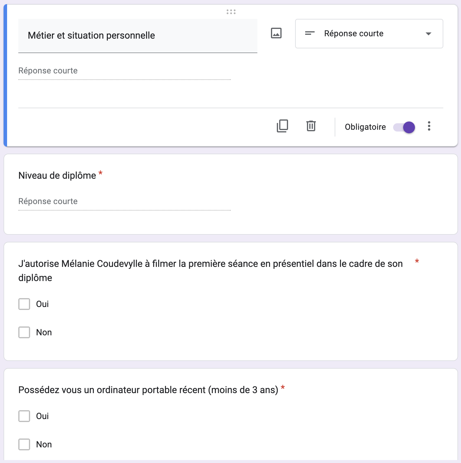Check Oui for filming authorization question
Screen dimensions: 461x463
tap(24, 304)
